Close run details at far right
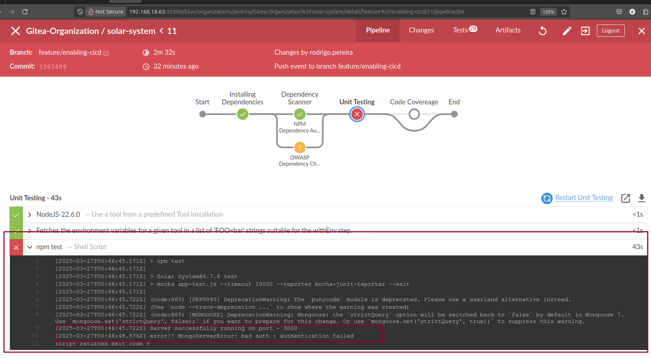This screenshot has width=651, height=358. (x=641, y=31)
